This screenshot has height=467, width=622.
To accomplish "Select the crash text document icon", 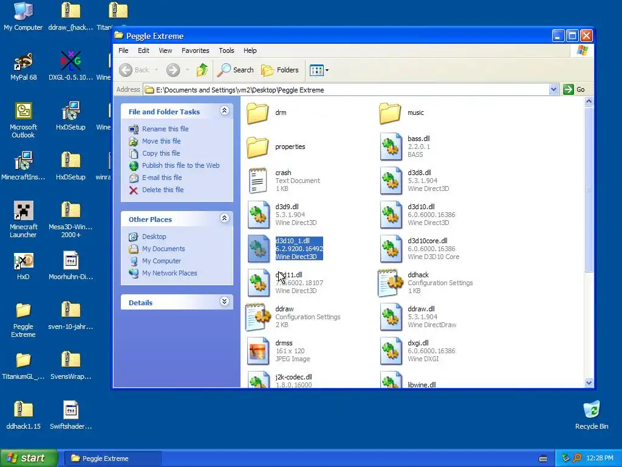I will [x=258, y=181].
